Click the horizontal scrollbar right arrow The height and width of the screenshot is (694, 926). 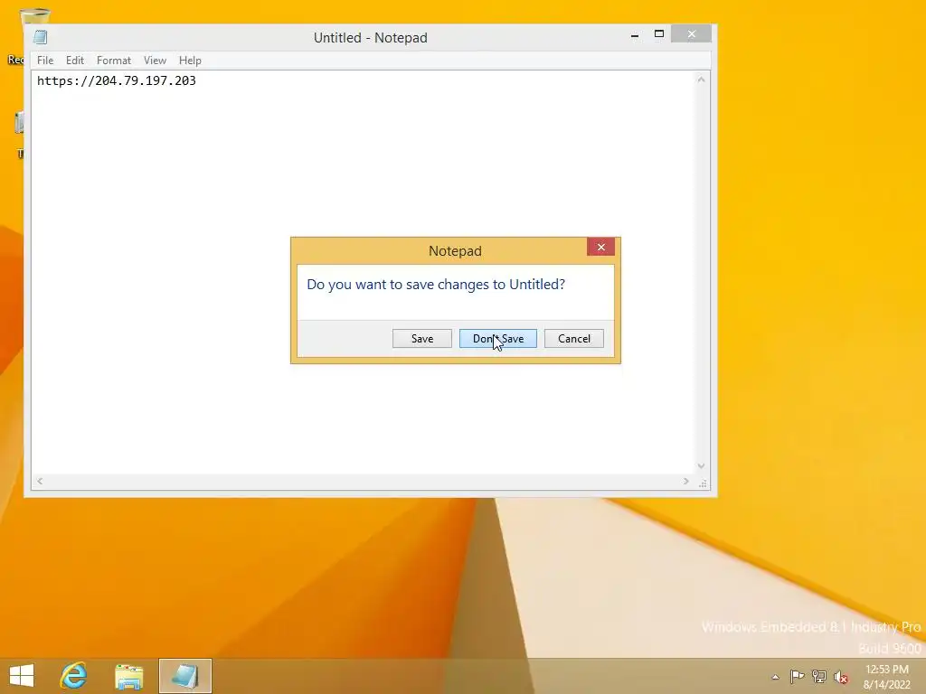pos(685,482)
